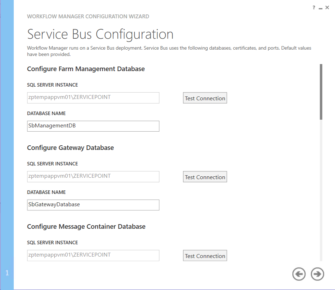Click the vertical scrollbar thumb
Screen dimensions: 335x290
pos(321,92)
